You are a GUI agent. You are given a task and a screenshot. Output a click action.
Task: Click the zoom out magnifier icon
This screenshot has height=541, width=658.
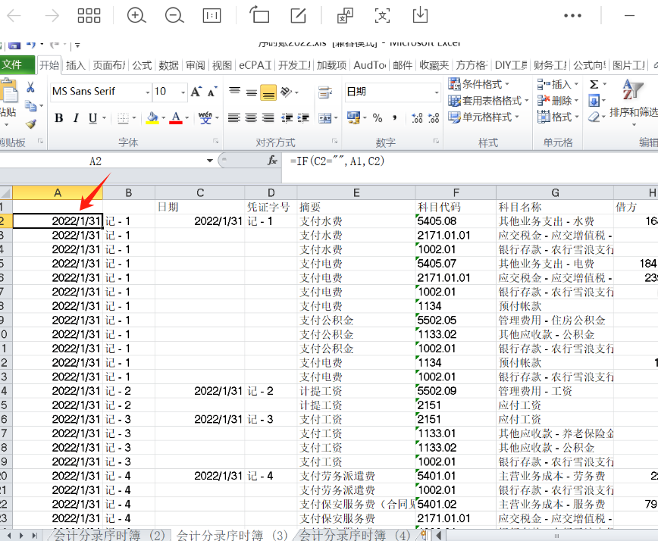point(174,16)
